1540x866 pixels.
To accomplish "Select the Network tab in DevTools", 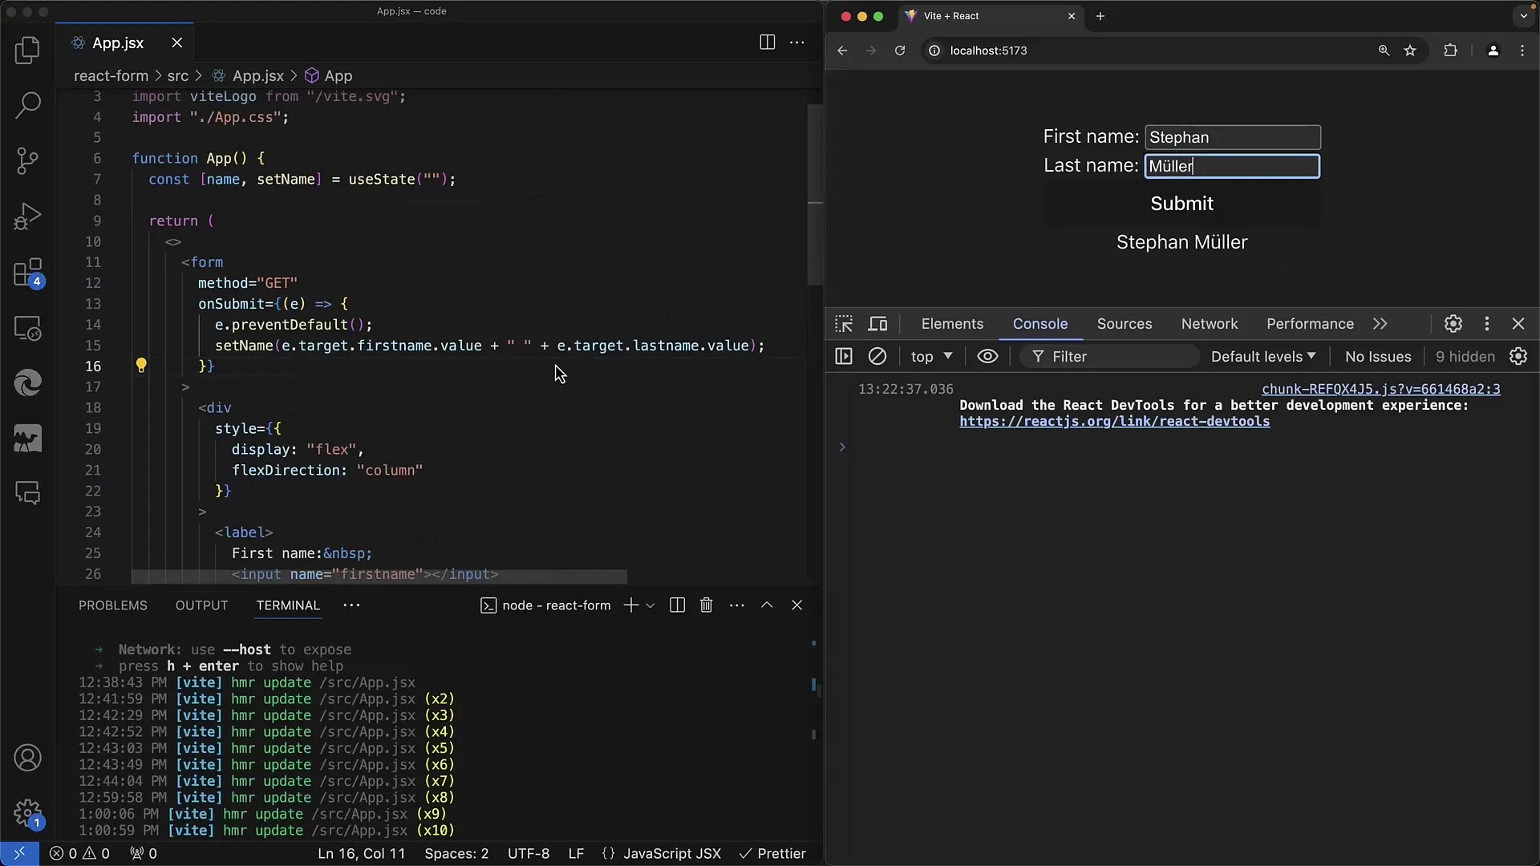I will pos(1209,324).
